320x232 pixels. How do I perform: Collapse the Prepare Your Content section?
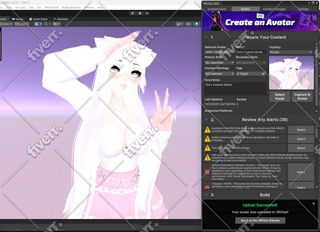pyautogui.click(x=206, y=37)
